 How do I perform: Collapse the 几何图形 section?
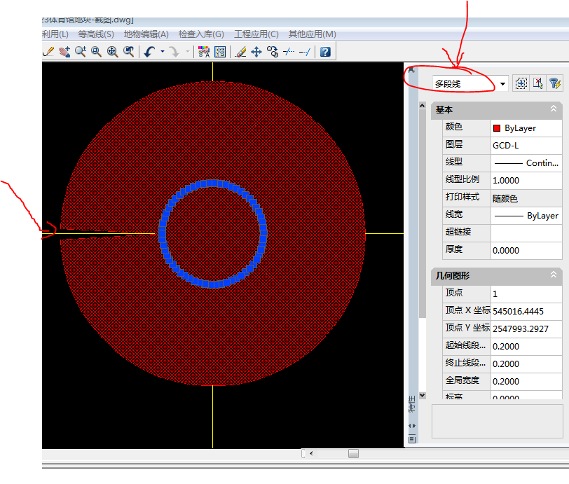pyautogui.click(x=554, y=275)
